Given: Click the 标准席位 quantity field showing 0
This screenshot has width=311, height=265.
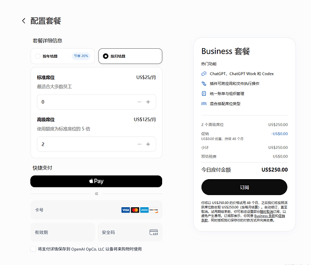Looking at the screenshot, I should 96,102.
